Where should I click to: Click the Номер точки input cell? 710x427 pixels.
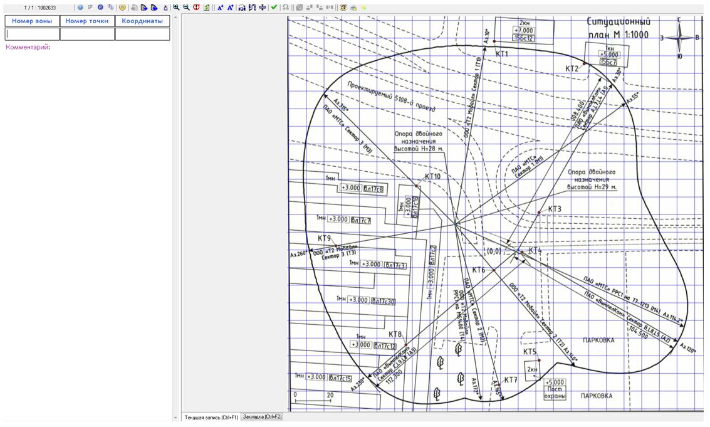click(x=86, y=34)
